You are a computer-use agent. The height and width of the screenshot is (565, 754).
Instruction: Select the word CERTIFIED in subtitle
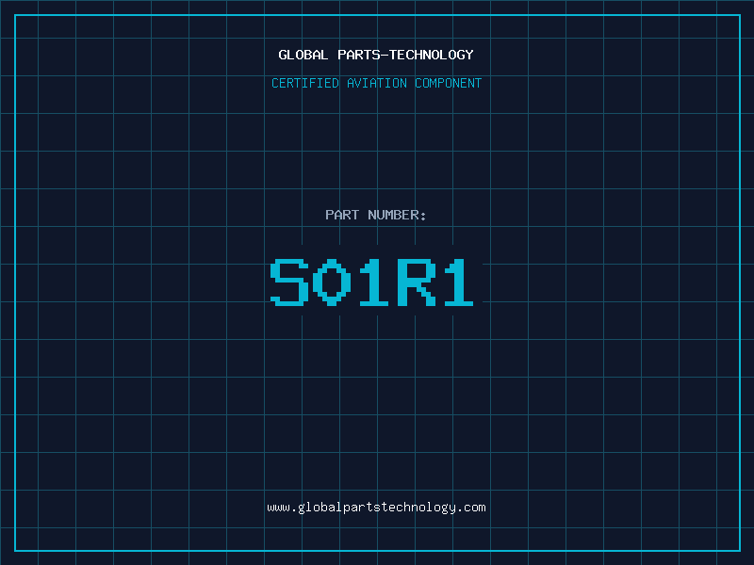tap(304, 83)
